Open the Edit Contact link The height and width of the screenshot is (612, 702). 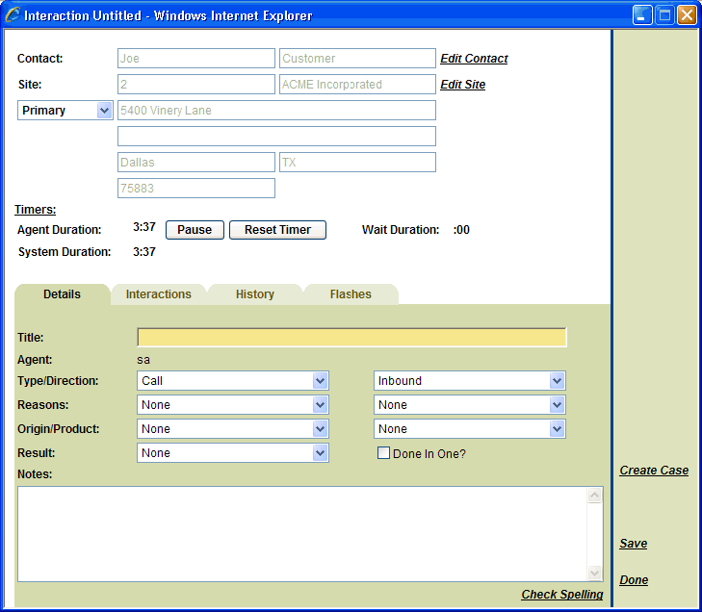tap(474, 59)
